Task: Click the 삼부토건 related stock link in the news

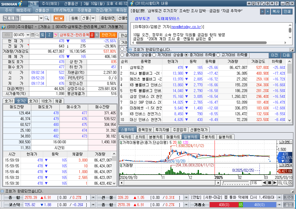Action: click(142, 19)
